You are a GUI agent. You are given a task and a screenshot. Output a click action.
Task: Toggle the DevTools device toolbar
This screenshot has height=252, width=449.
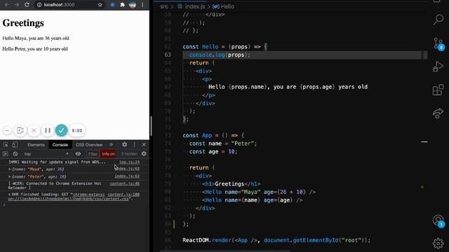click(x=15, y=145)
